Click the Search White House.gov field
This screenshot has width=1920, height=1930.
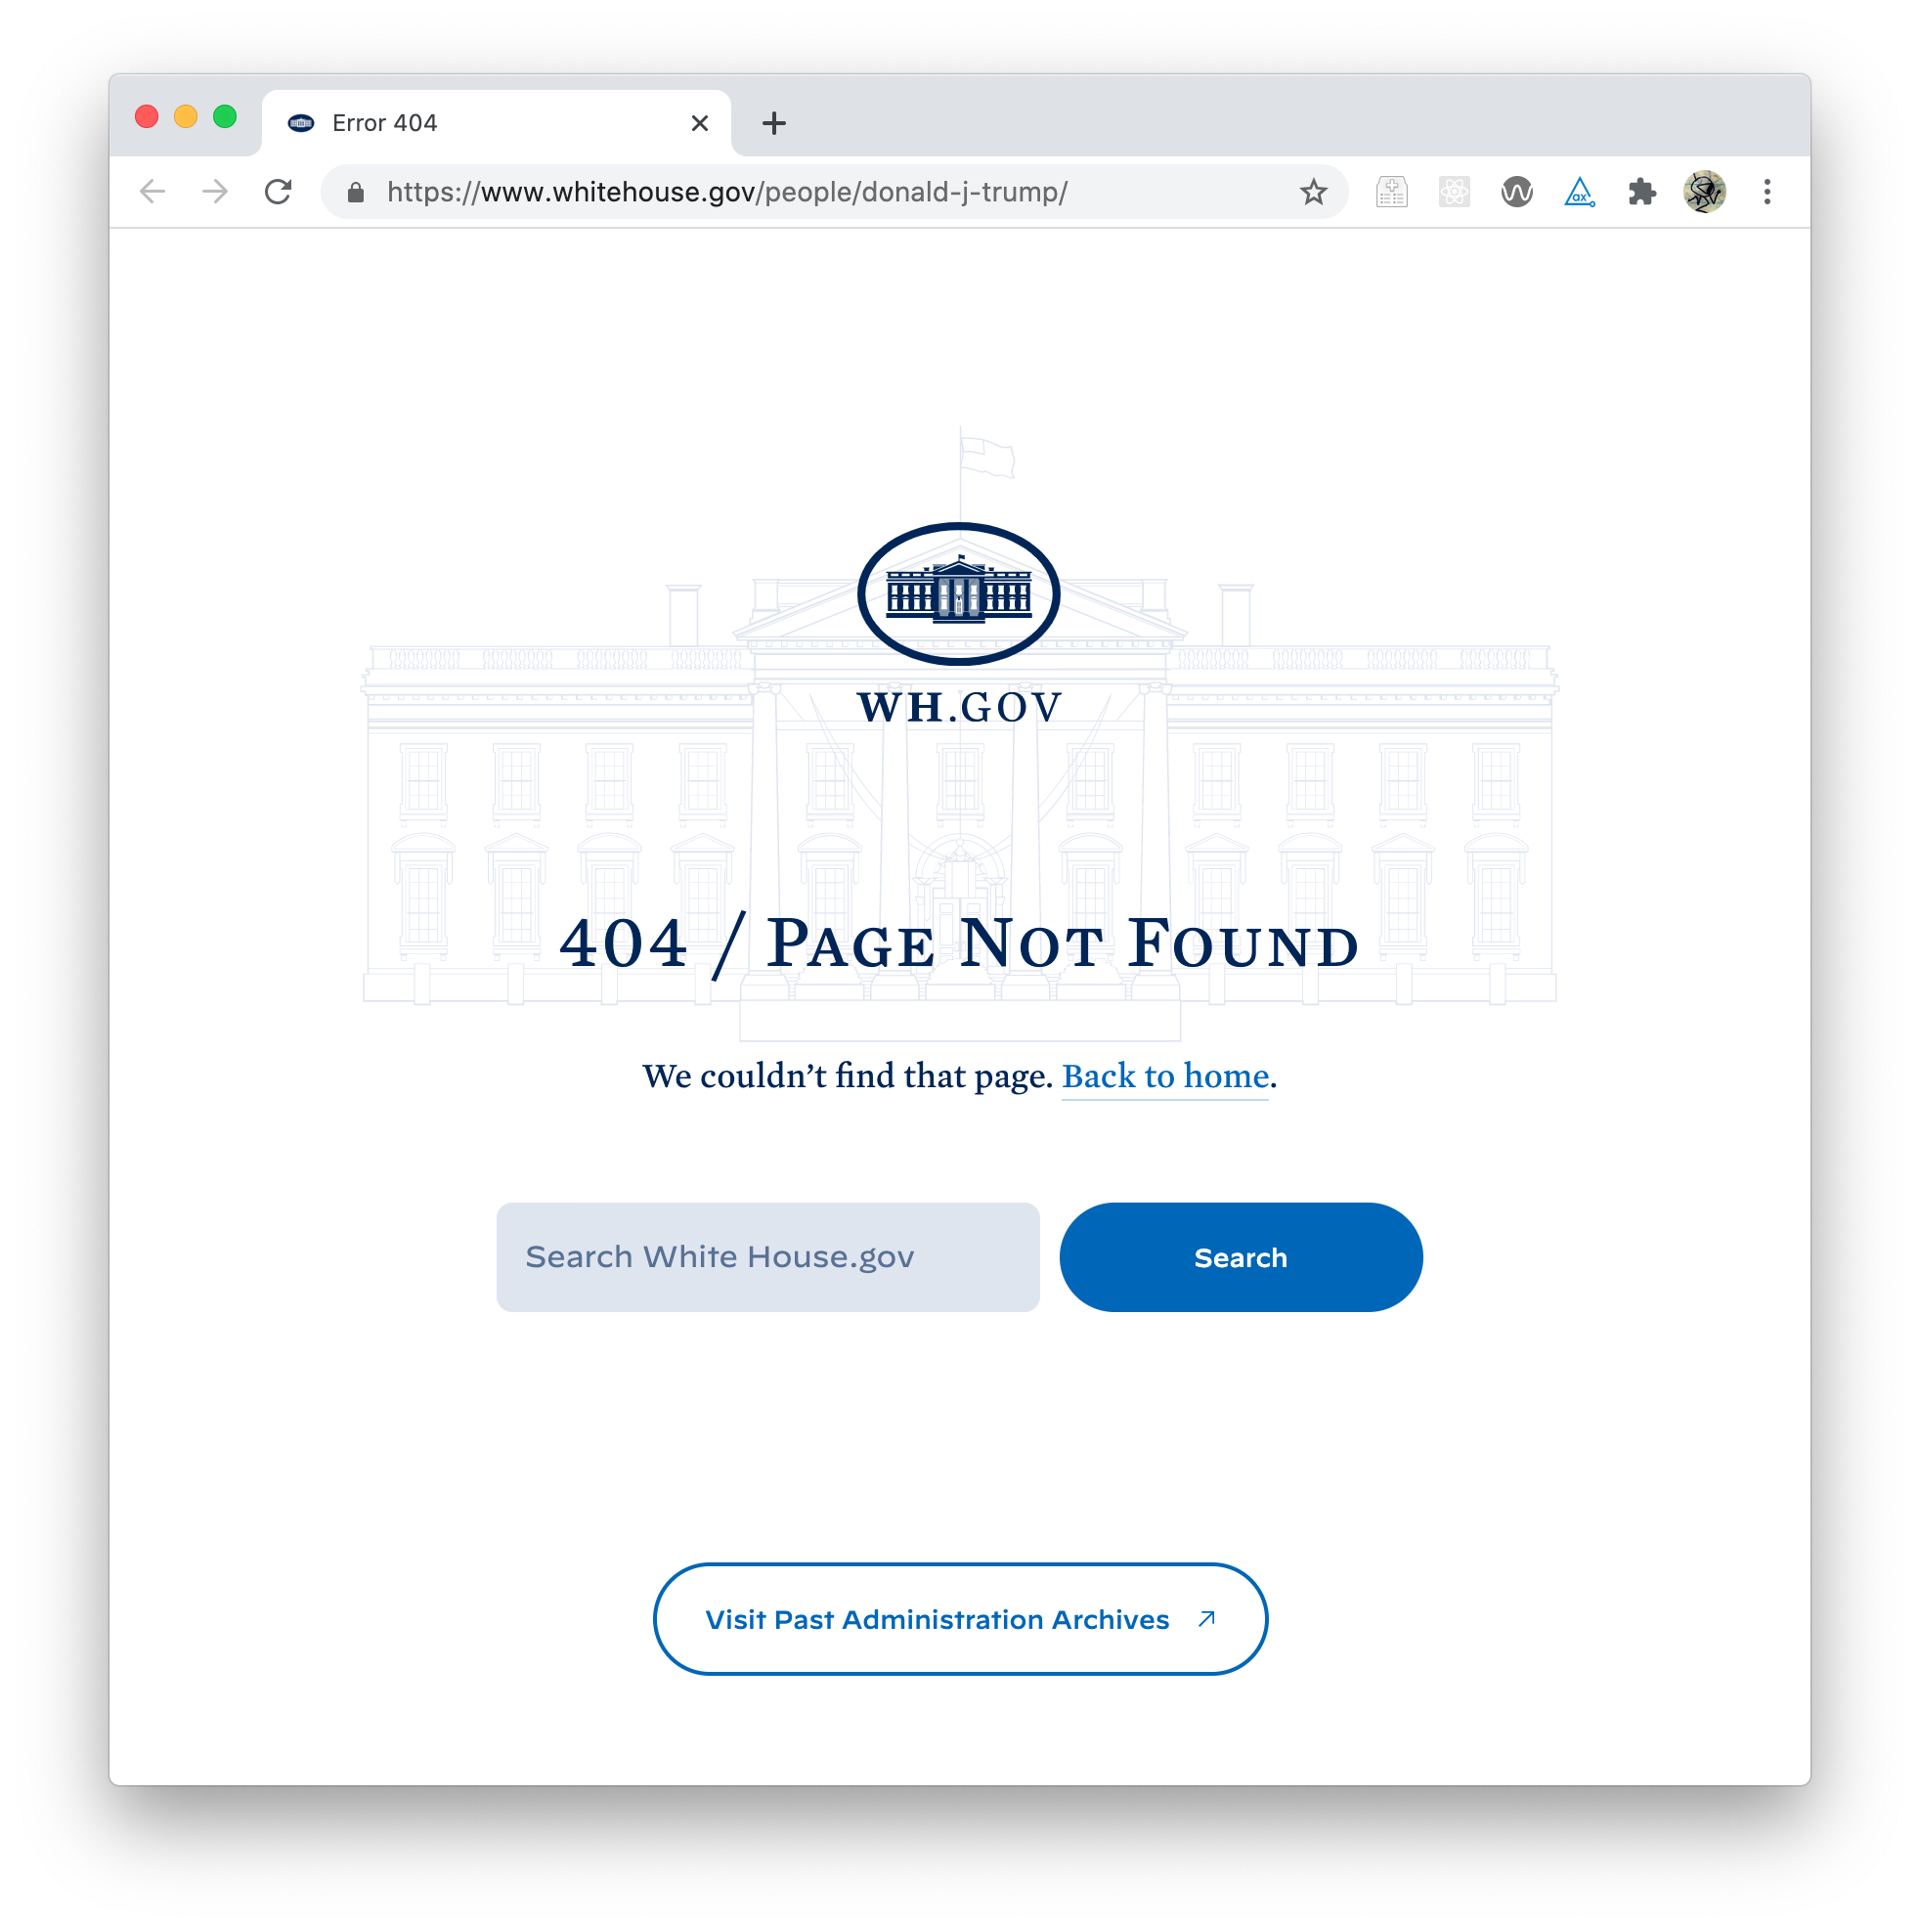click(767, 1256)
